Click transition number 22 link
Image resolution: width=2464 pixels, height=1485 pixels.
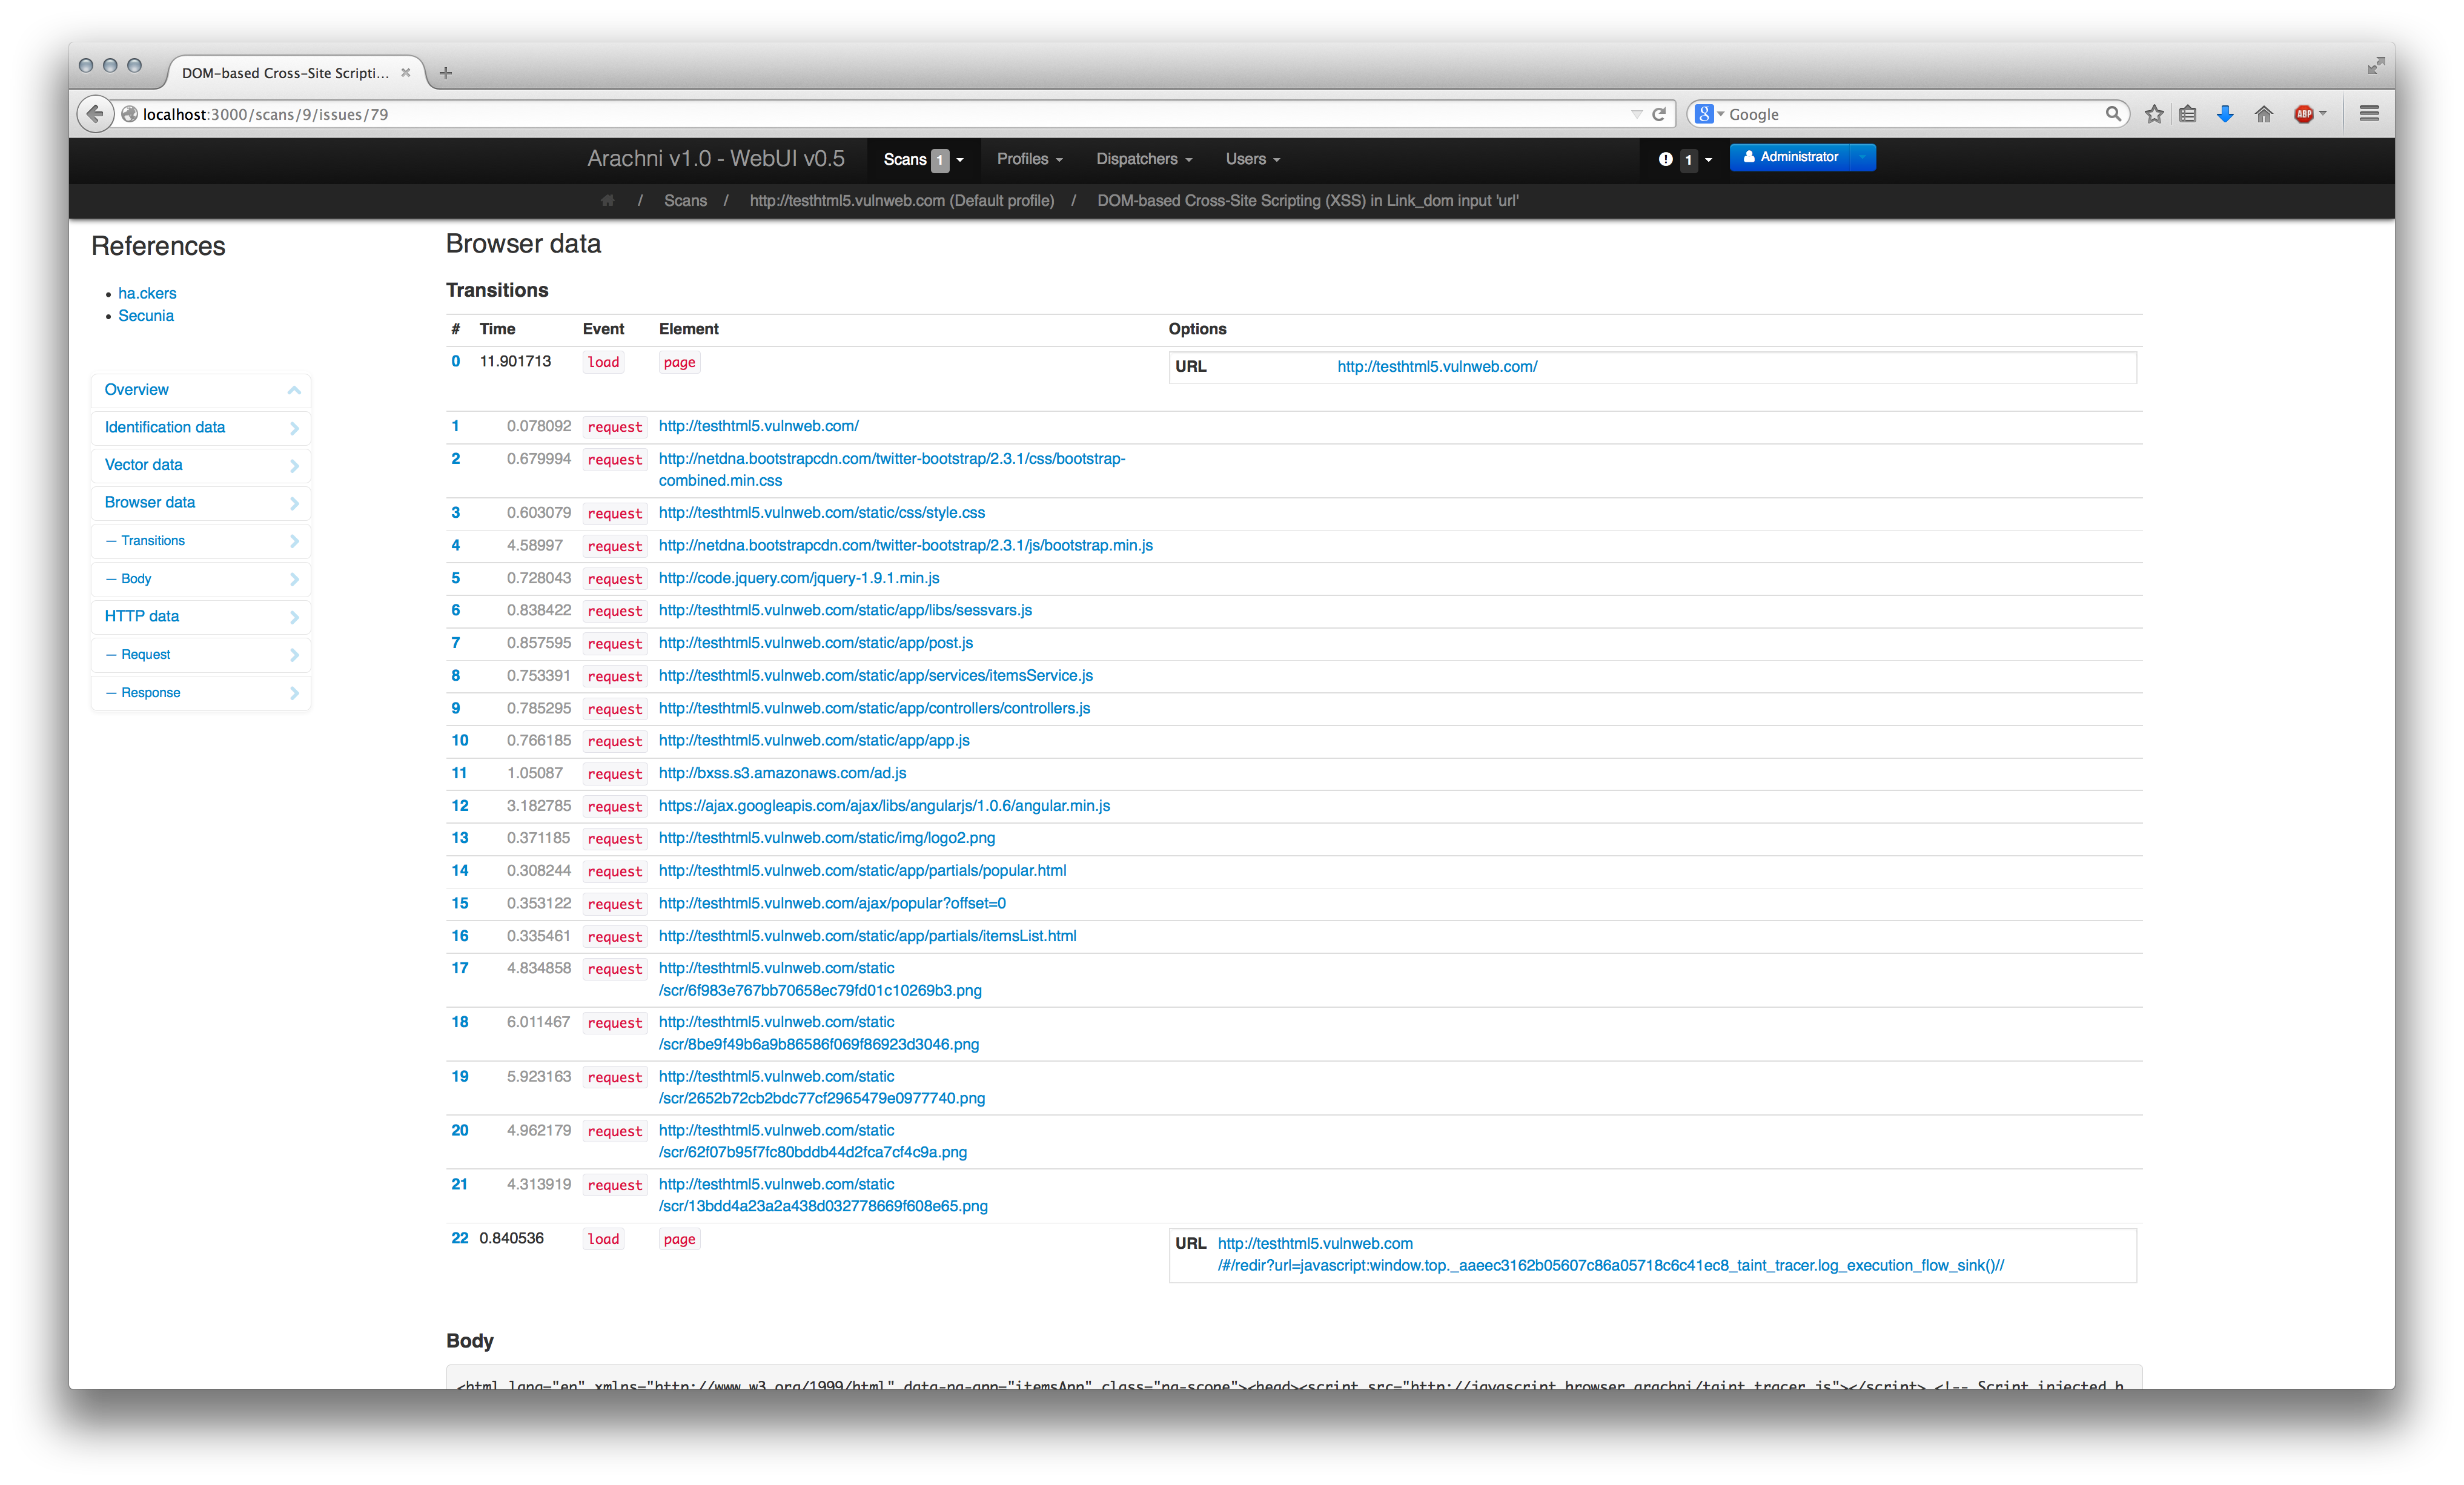460,1238
